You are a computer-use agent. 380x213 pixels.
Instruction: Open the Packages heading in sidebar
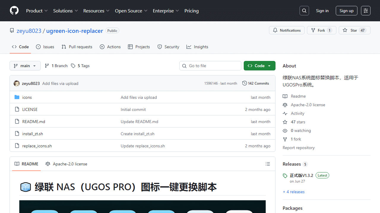[x=292, y=208]
